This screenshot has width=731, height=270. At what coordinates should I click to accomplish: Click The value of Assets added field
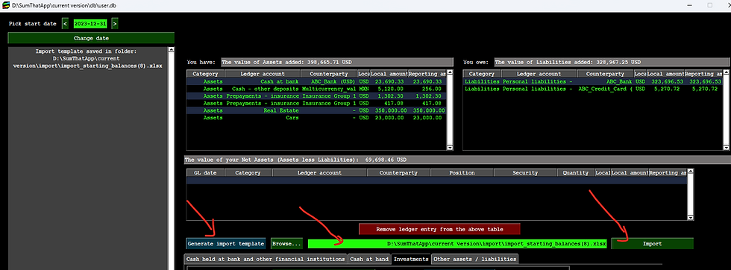[x=337, y=62]
